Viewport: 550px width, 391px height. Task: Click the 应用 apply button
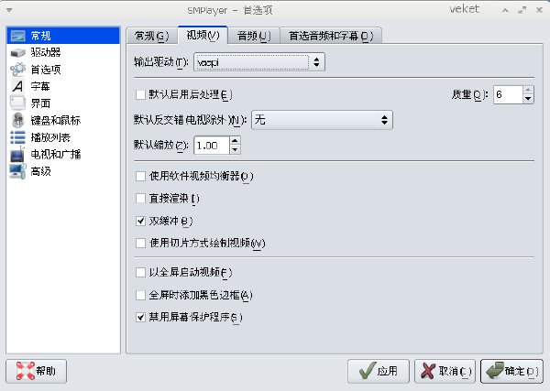[x=379, y=371]
